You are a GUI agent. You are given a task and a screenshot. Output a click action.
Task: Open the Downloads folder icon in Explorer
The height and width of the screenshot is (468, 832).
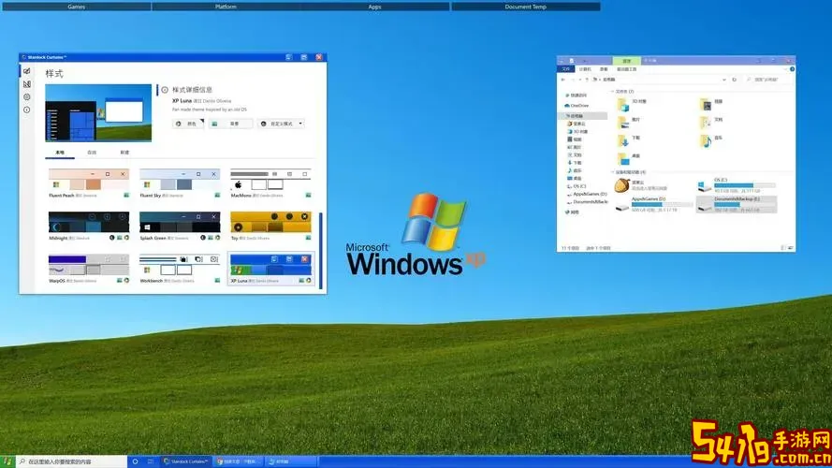pos(623,140)
